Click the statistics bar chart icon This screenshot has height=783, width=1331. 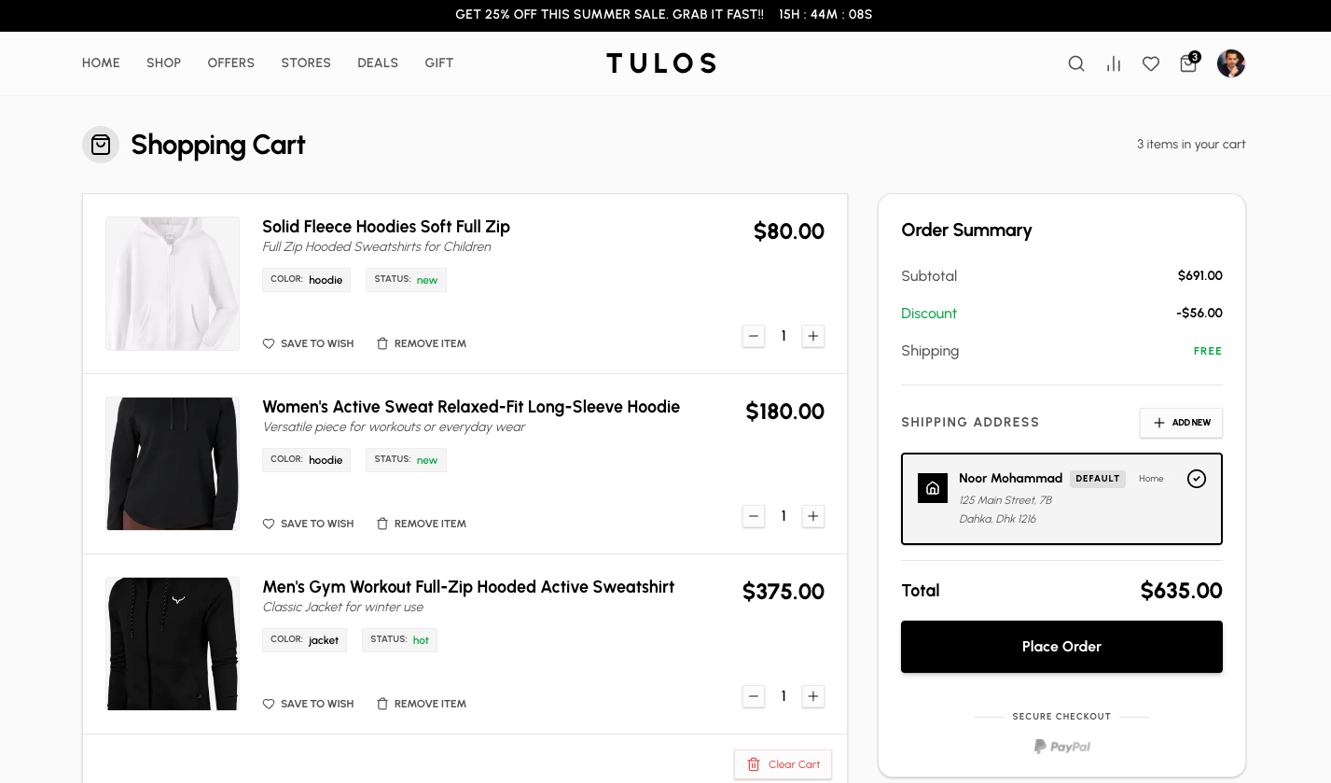[1113, 63]
